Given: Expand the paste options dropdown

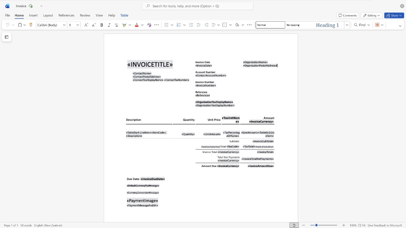Looking at the screenshot, I should (x=24, y=25).
